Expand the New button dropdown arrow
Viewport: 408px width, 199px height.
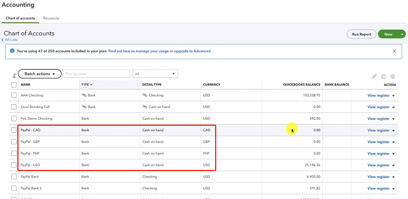[402, 34]
